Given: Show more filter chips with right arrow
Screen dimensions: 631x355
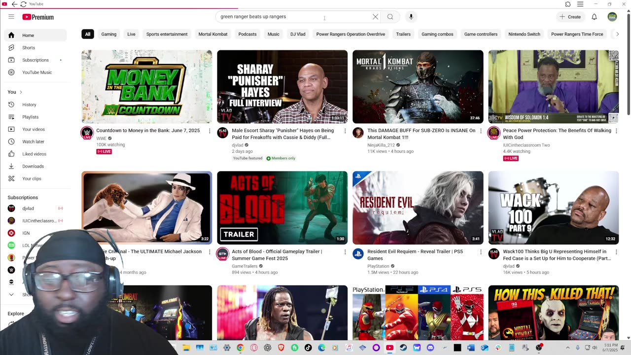Looking at the screenshot, I should [617, 34].
